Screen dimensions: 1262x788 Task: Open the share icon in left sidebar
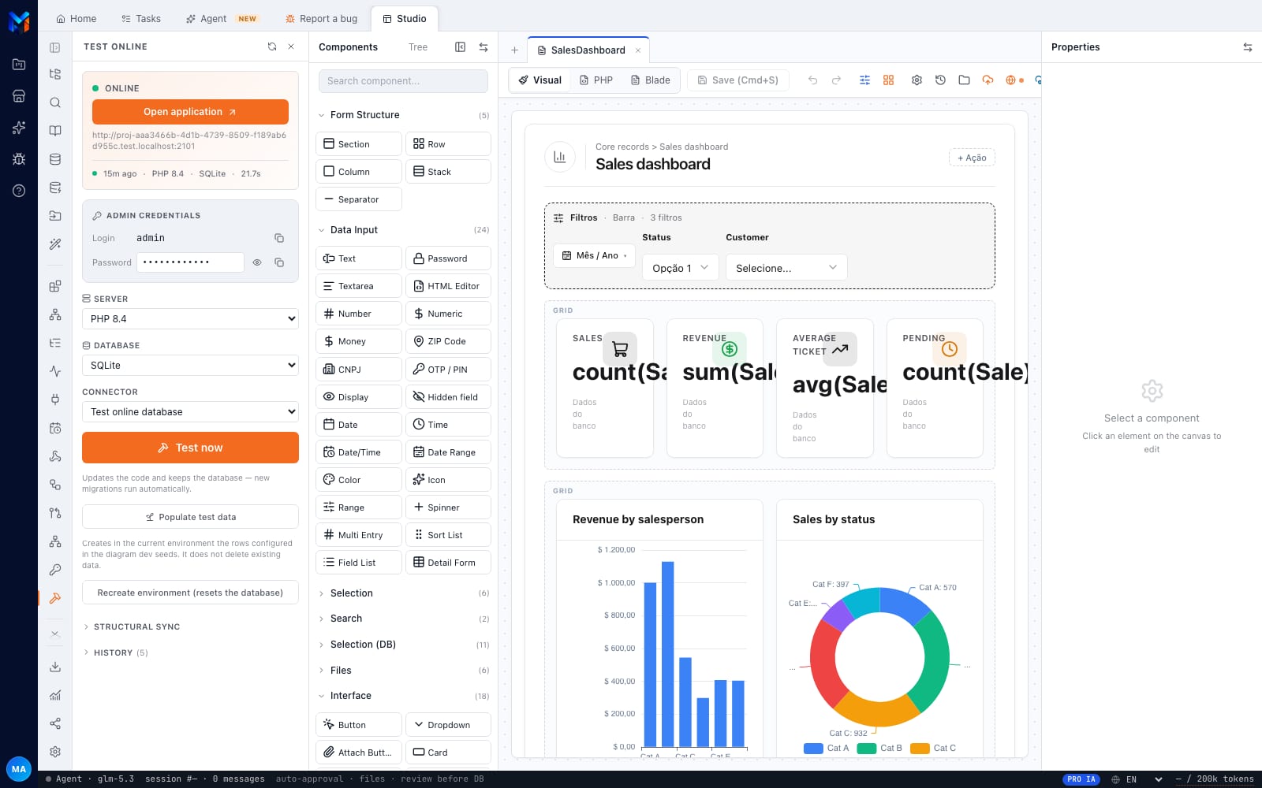(x=55, y=723)
